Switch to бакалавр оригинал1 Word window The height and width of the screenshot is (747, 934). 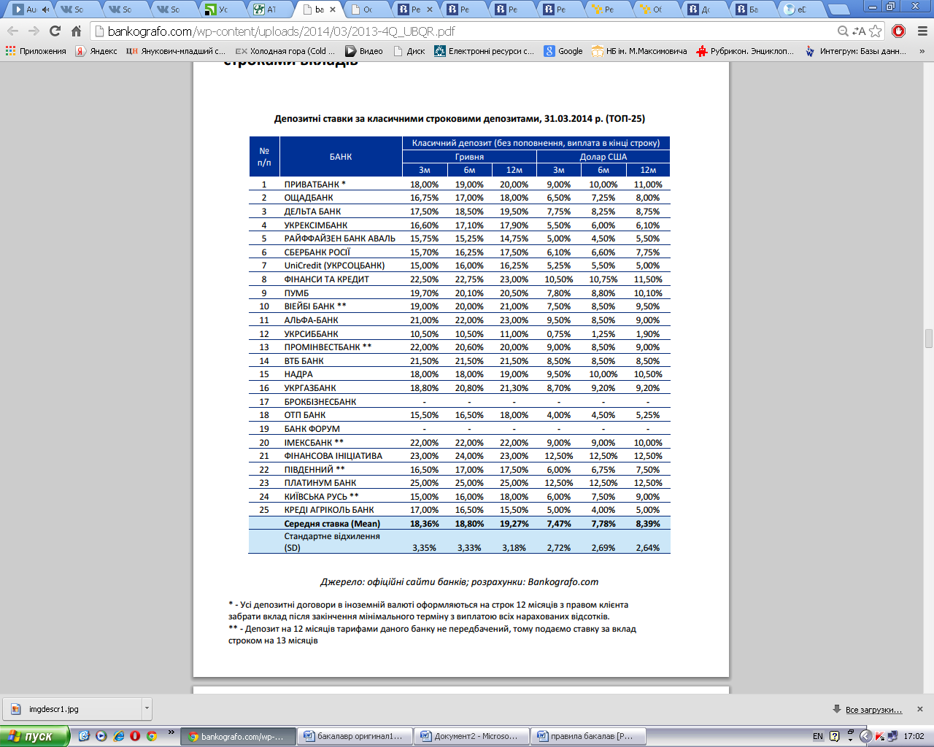pyautogui.click(x=355, y=736)
